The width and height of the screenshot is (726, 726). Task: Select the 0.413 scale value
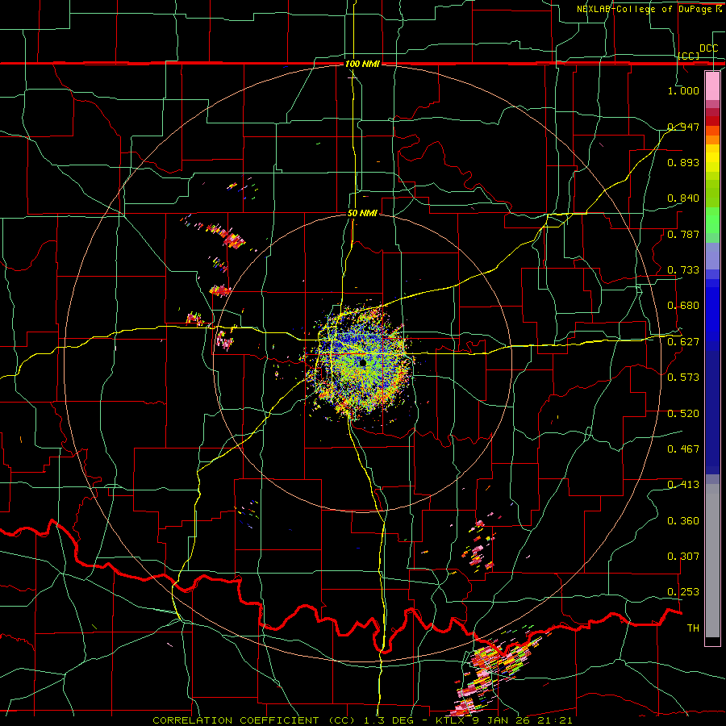pyautogui.click(x=683, y=485)
